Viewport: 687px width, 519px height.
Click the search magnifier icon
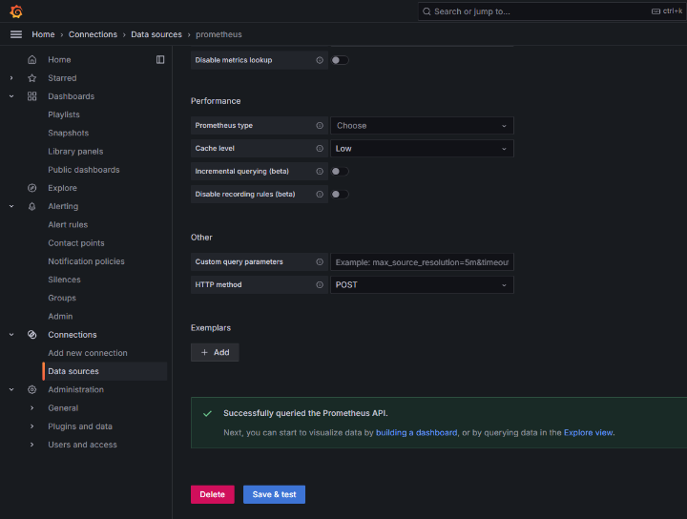(427, 11)
